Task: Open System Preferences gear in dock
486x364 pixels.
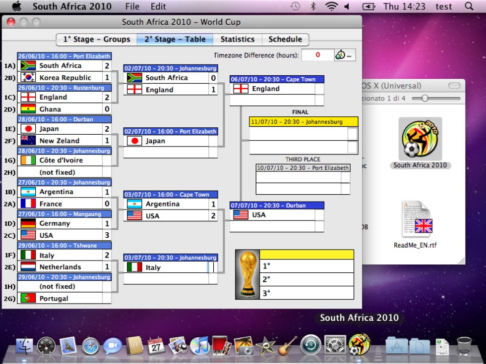Action: coord(335,345)
